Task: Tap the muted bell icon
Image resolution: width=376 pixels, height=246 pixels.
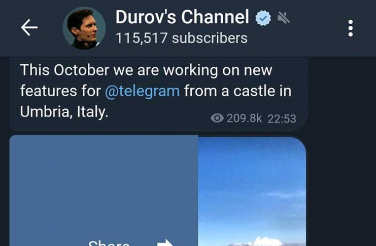Action: pyautogui.click(x=284, y=18)
